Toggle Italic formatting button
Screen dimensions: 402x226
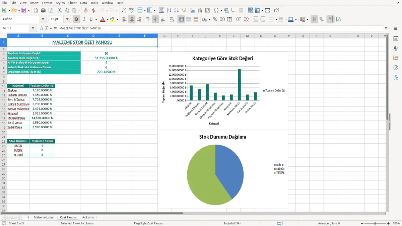coord(84,19)
